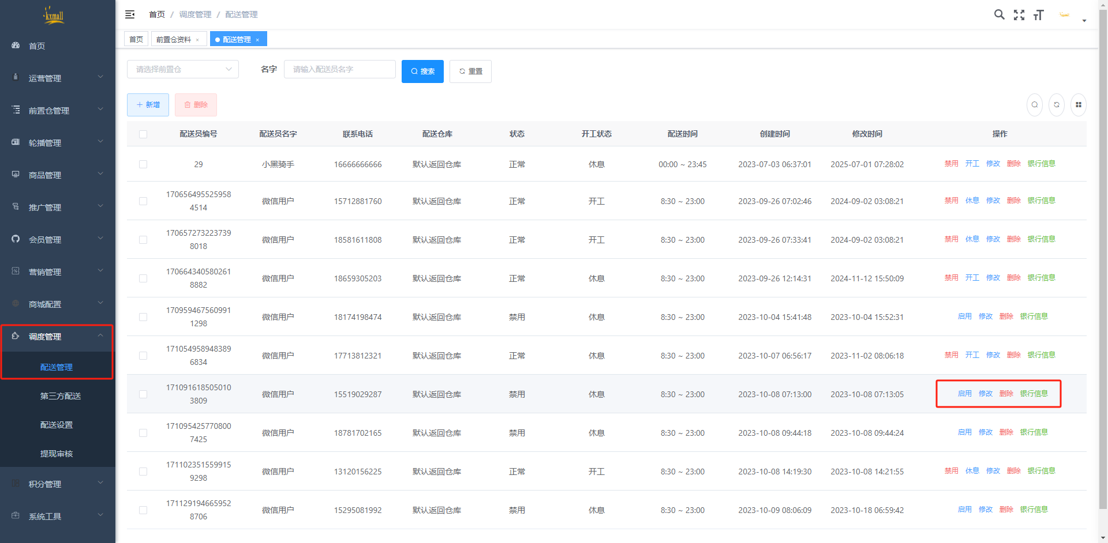1108x543 pixels.
Task: Click the page vertical scrollbar
Action: [1103, 259]
